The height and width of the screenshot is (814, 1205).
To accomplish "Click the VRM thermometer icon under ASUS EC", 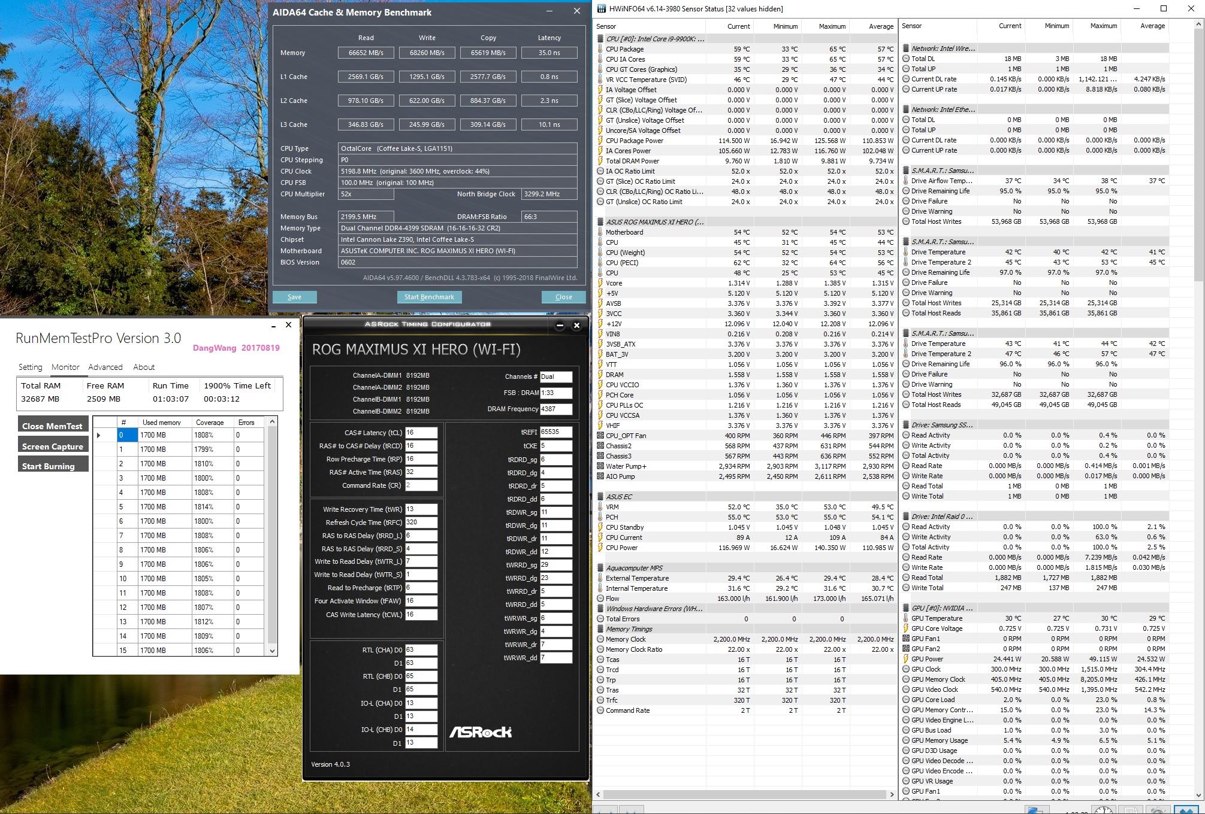I will click(x=600, y=507).
